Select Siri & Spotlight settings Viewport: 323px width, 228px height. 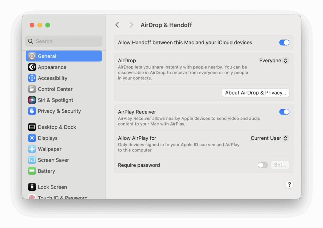(x=32, y=100)
